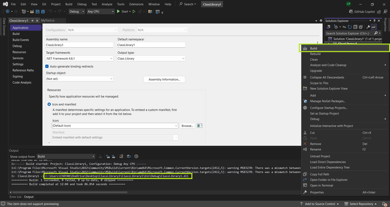Toggle Word Wrap icon in Output toolbar
Screen dimensions: 390x207
[129, 156]
